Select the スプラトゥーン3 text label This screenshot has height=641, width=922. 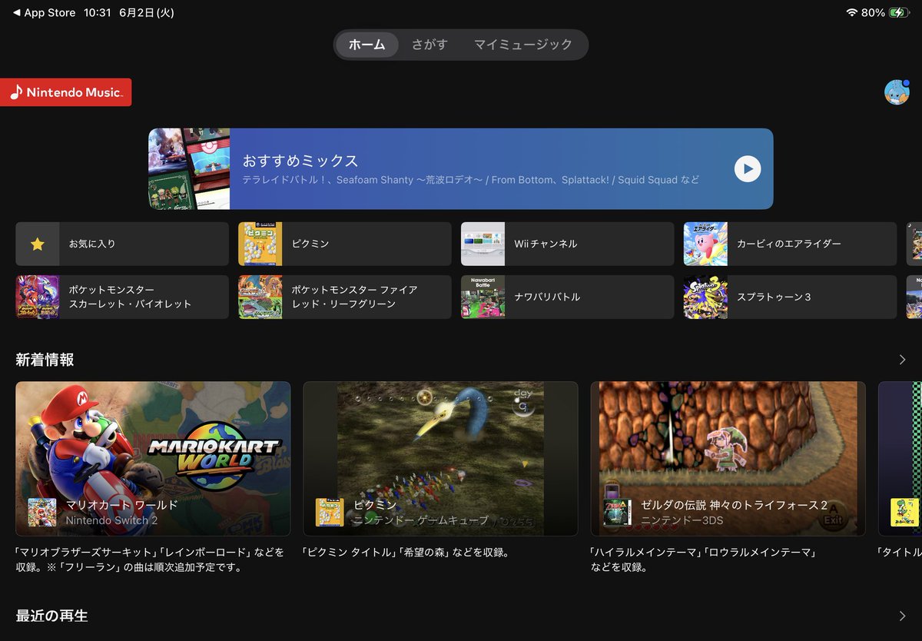[774, 297]
